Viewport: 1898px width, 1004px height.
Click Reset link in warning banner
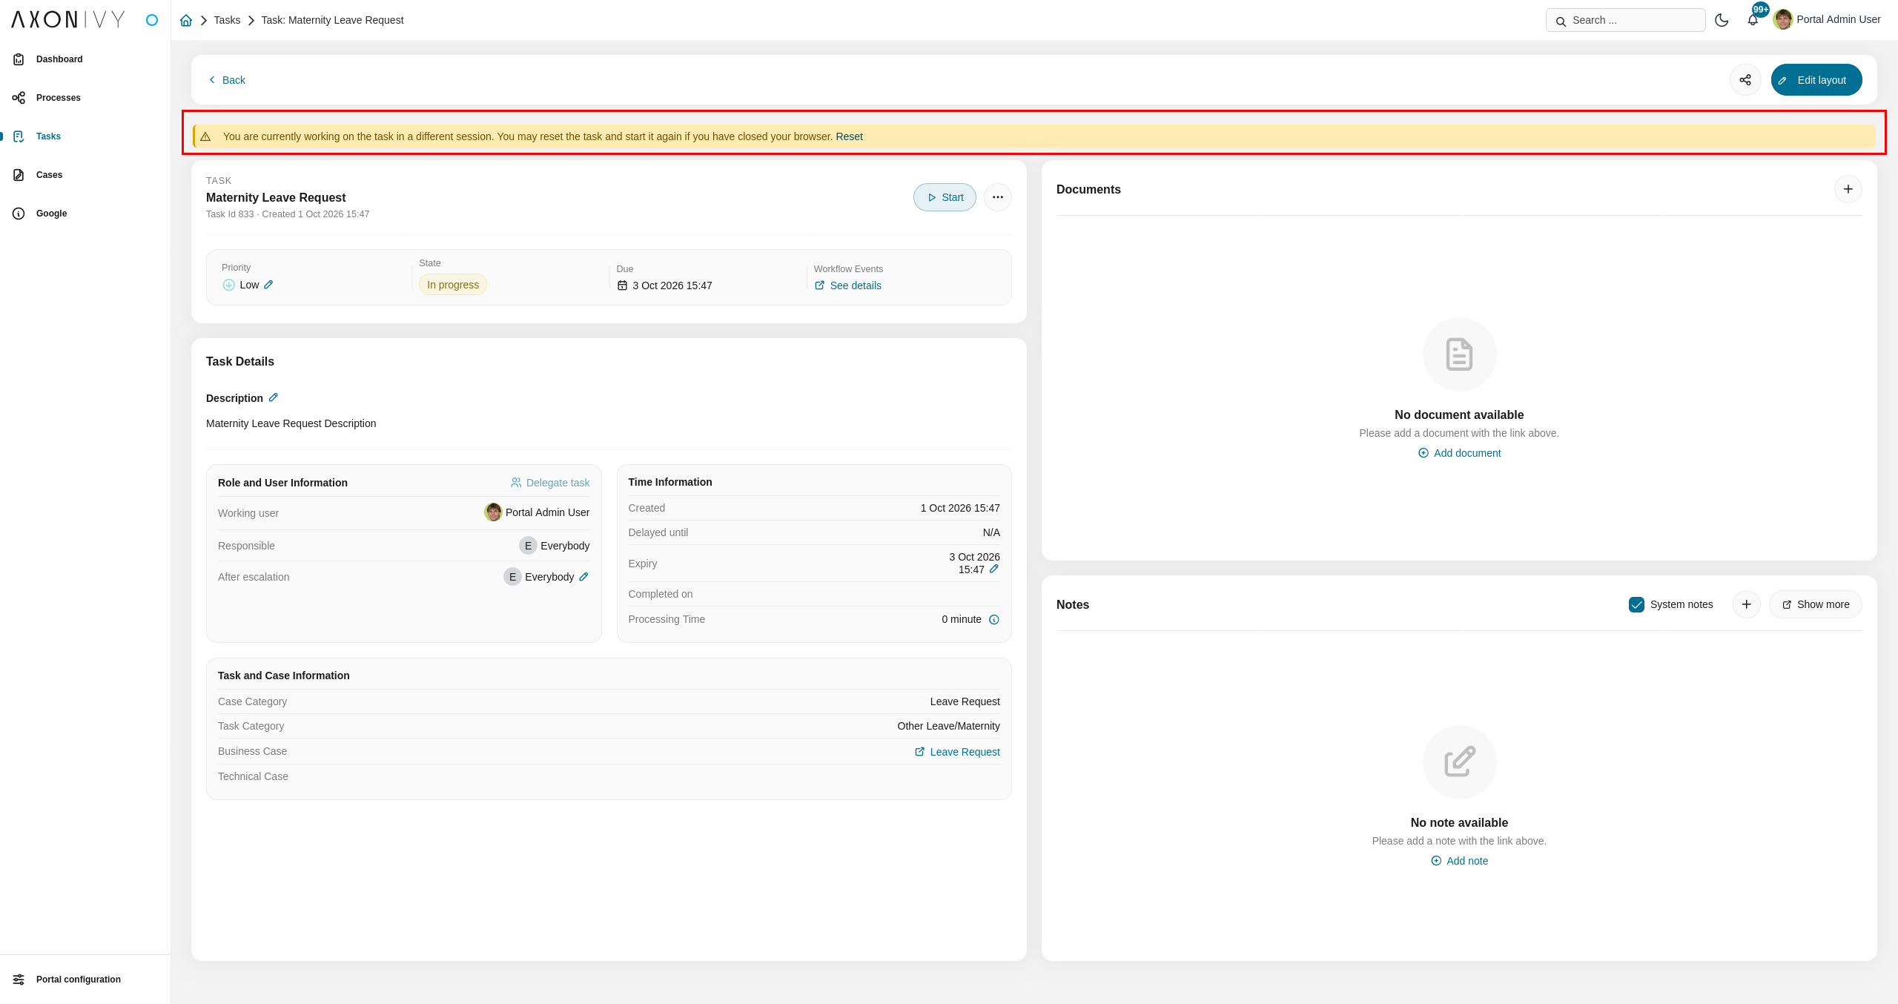pos(849,136)
